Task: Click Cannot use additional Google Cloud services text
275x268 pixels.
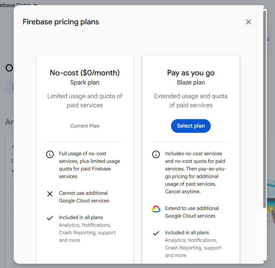Action: [x=84, y=197]
